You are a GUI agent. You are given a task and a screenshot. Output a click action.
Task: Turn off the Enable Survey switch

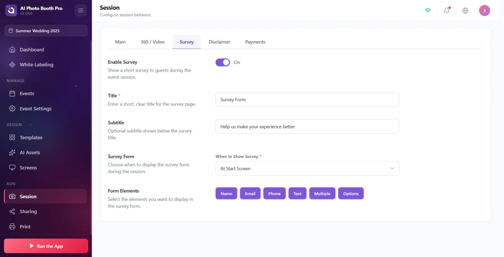(223, 62)
